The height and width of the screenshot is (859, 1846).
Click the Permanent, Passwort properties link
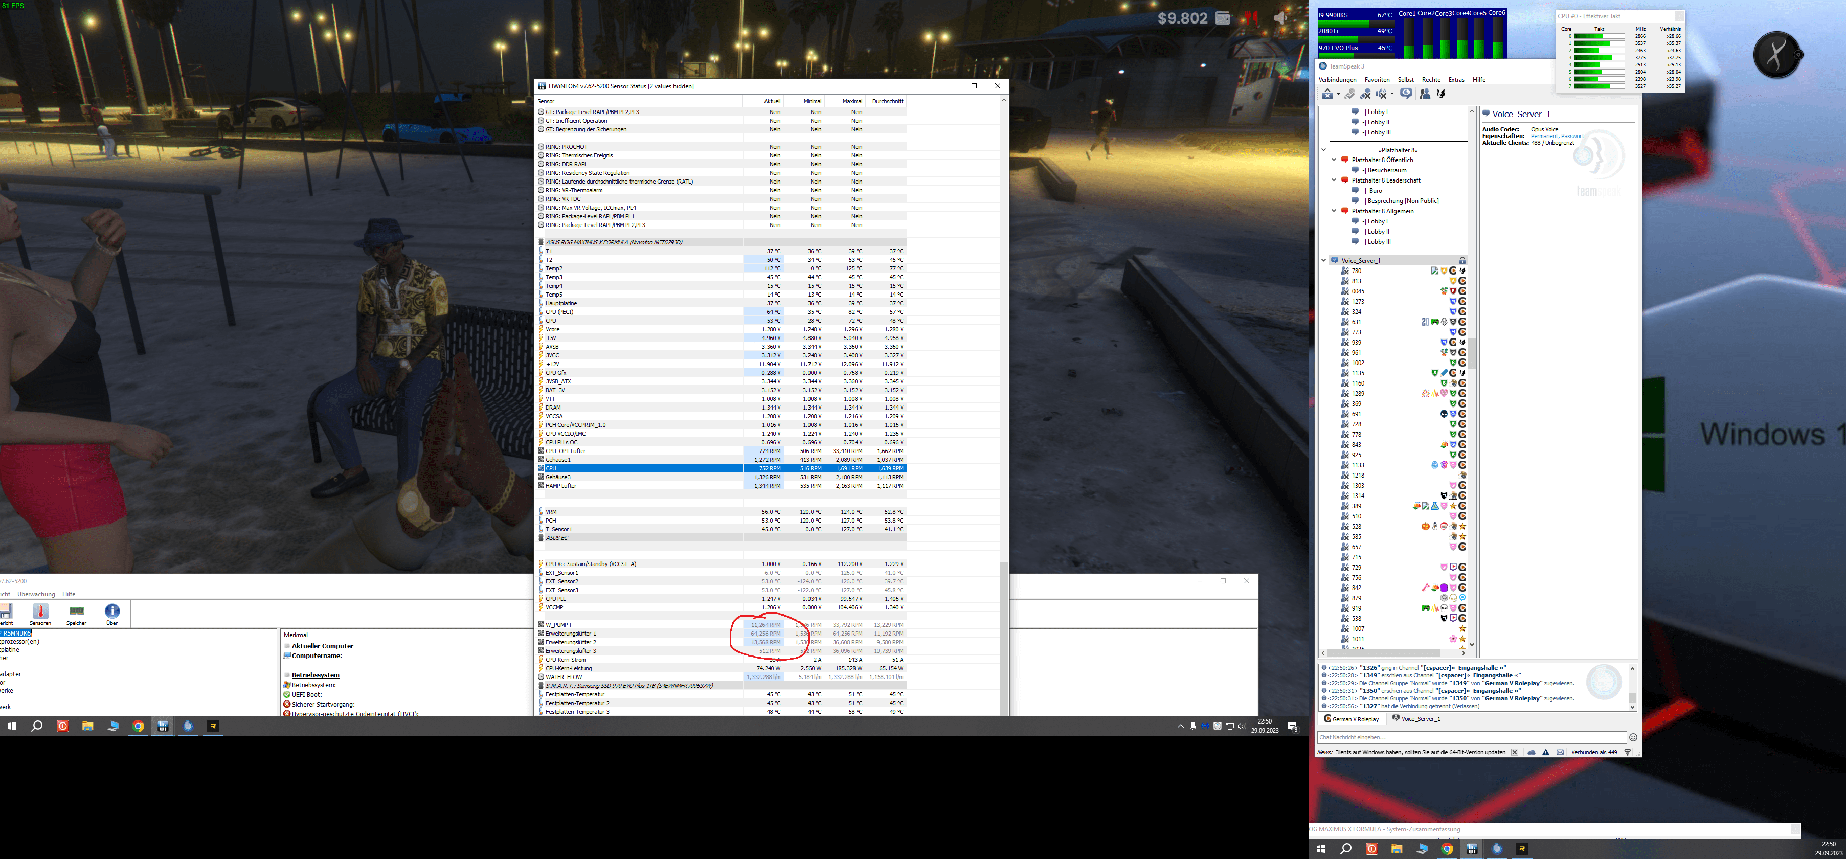click(x=1557, y=136)
